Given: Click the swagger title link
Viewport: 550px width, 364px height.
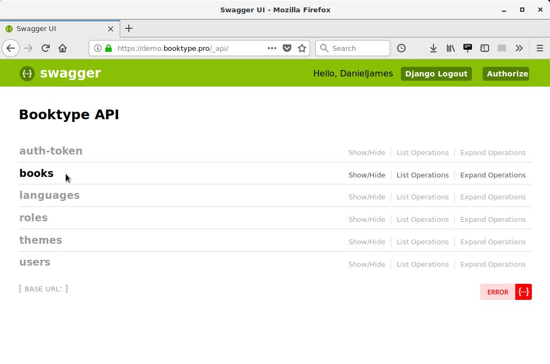Looking at the screenshot, I should click(71, 73).
